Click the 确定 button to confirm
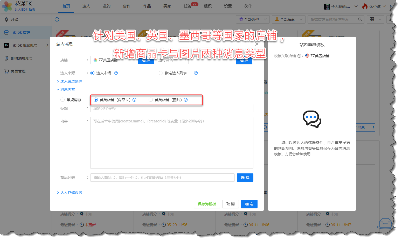The image size is (402, 242). click(249, 204)
